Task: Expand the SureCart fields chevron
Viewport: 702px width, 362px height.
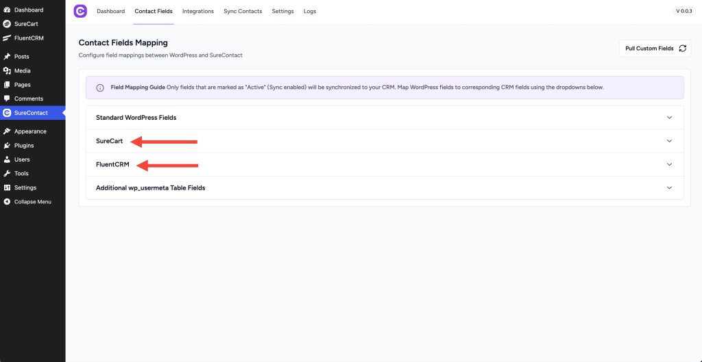Action: click(x=669, y=141)
